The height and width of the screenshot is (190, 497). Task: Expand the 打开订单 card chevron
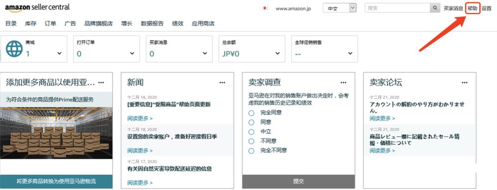pyautogui.click(x=132, y=54)
